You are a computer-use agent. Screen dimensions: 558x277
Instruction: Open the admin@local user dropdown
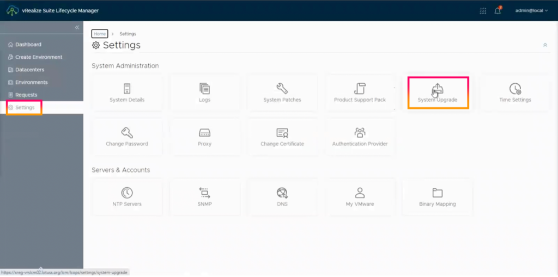pyautogui.click(x=532, y=11)
